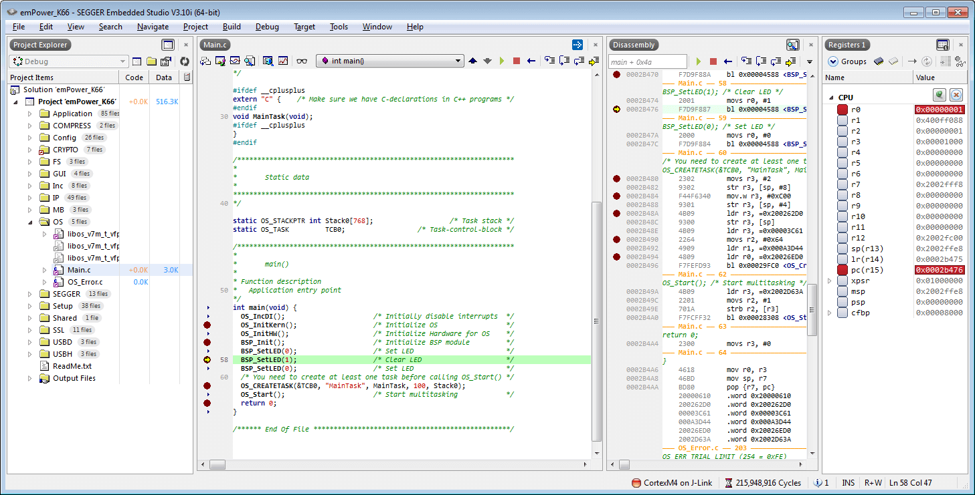Stop debugging with the red square in the Main.c toolbar
The height and width of the screenshot is (495, 975).
[x=516, y=61]
